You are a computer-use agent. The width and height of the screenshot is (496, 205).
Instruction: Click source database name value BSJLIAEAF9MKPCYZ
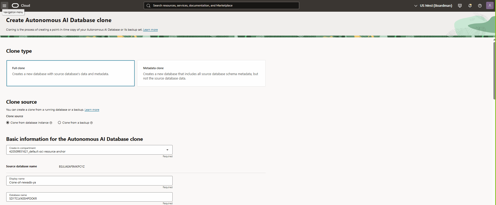pyautogui.click(x=72, y=167)
